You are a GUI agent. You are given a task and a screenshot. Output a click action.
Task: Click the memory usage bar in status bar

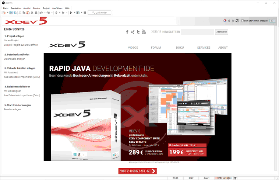tap(224, 178)
